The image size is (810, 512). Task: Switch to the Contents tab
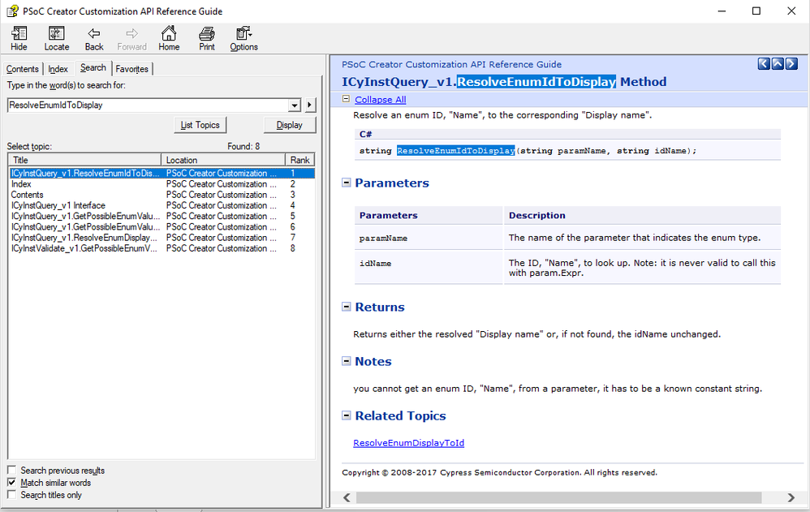coord(22,69)
